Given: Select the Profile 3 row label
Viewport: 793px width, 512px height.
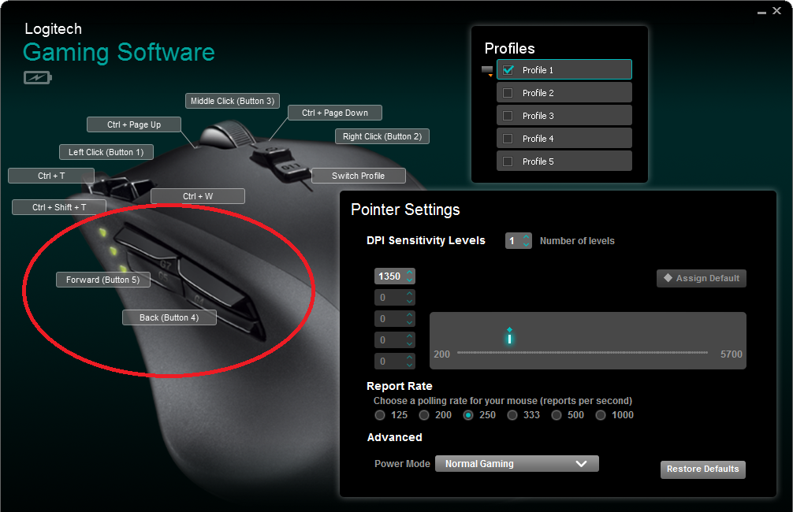Looking at the screenshot, I should coord(538,116).
